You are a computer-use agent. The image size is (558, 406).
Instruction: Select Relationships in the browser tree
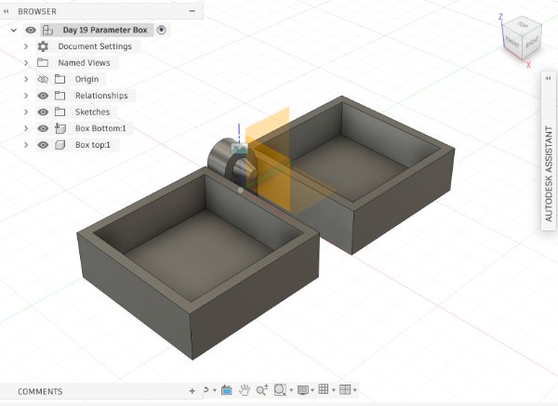101,96
